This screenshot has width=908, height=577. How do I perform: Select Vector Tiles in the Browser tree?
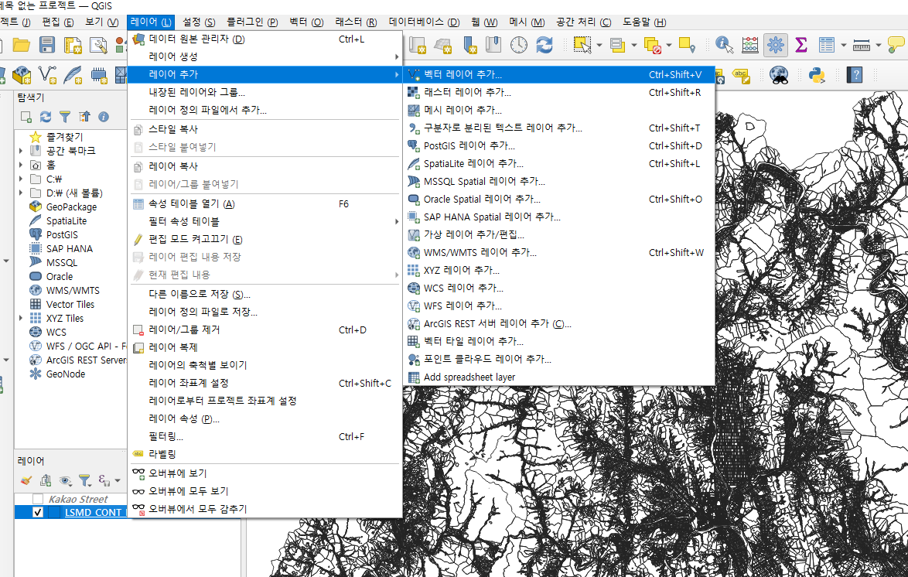[70, 304]
